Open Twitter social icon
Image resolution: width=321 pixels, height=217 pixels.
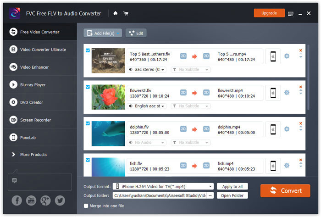(60, 200)
